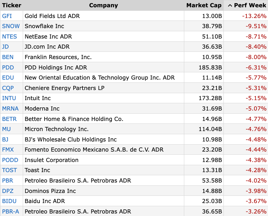Click the INTU ticker link

[9, 98]
